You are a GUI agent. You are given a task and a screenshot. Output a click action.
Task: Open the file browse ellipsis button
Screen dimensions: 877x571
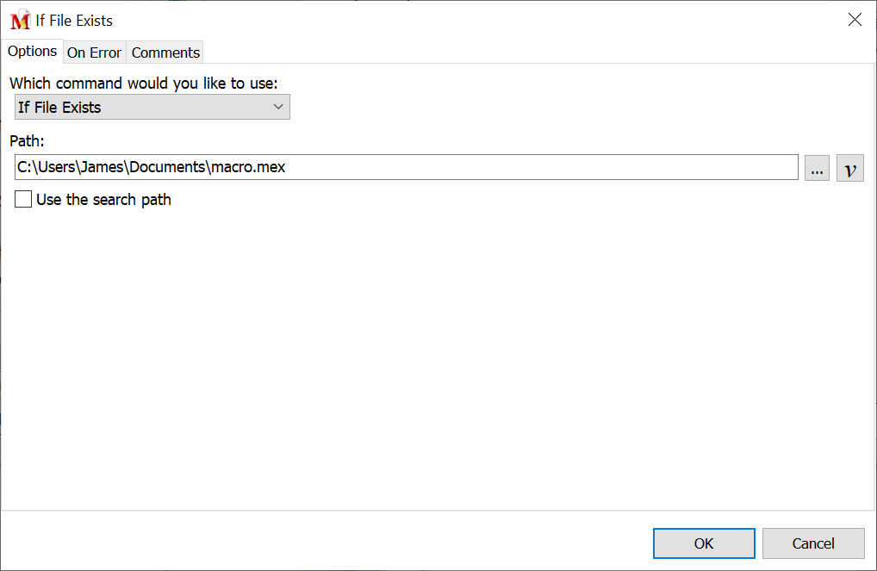(817, 169)
